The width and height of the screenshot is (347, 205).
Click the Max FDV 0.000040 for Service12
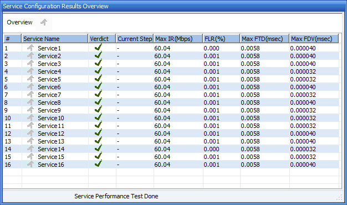(x=303, y=134)
